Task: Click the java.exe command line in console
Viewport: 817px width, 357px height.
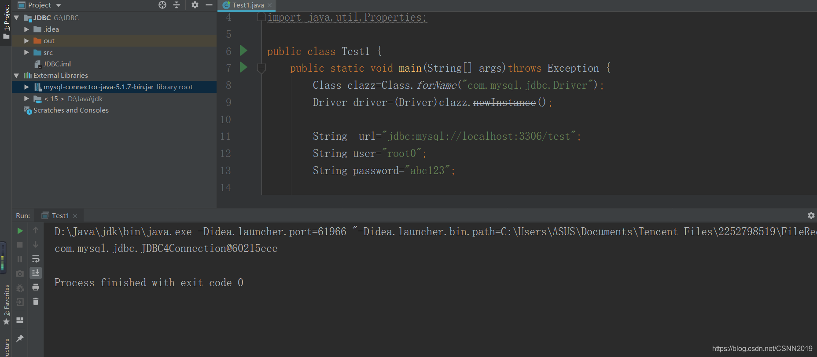Action: 435,232
